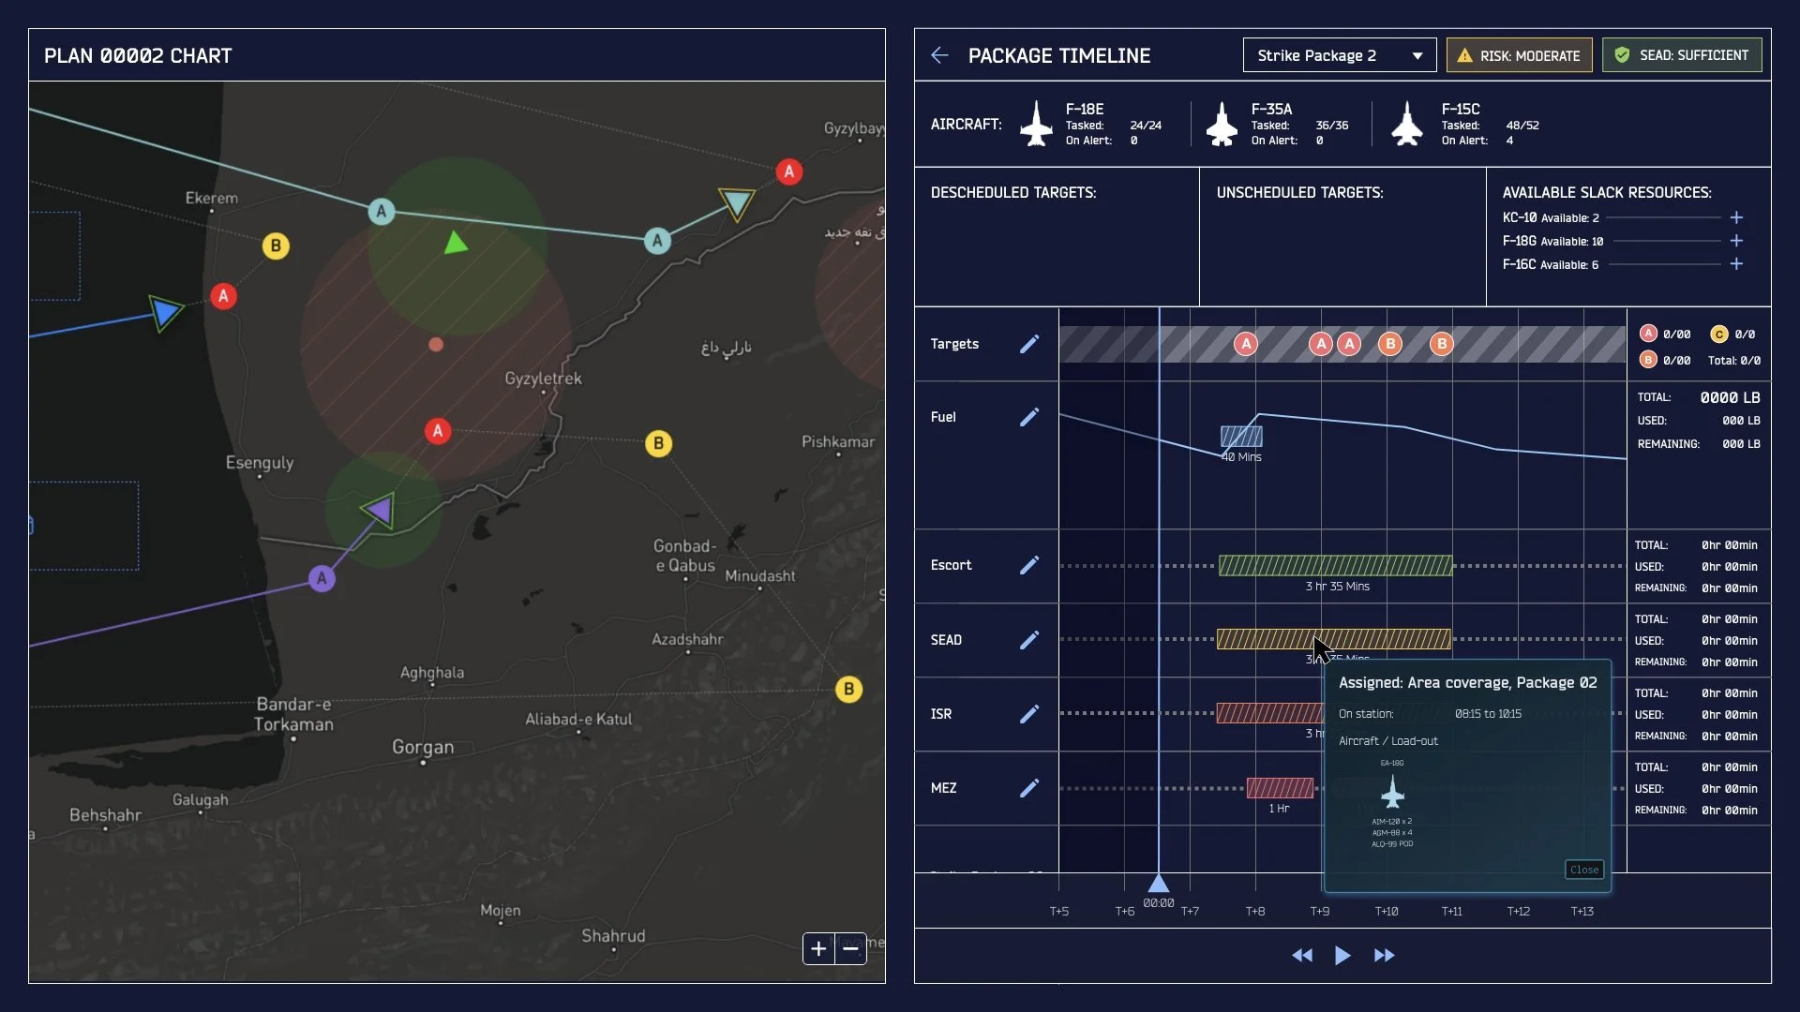The width and height of the screenshot is (1800, 1012).
Task: Click the SEAD: Sufficient status button
Action: (1682, 55)
